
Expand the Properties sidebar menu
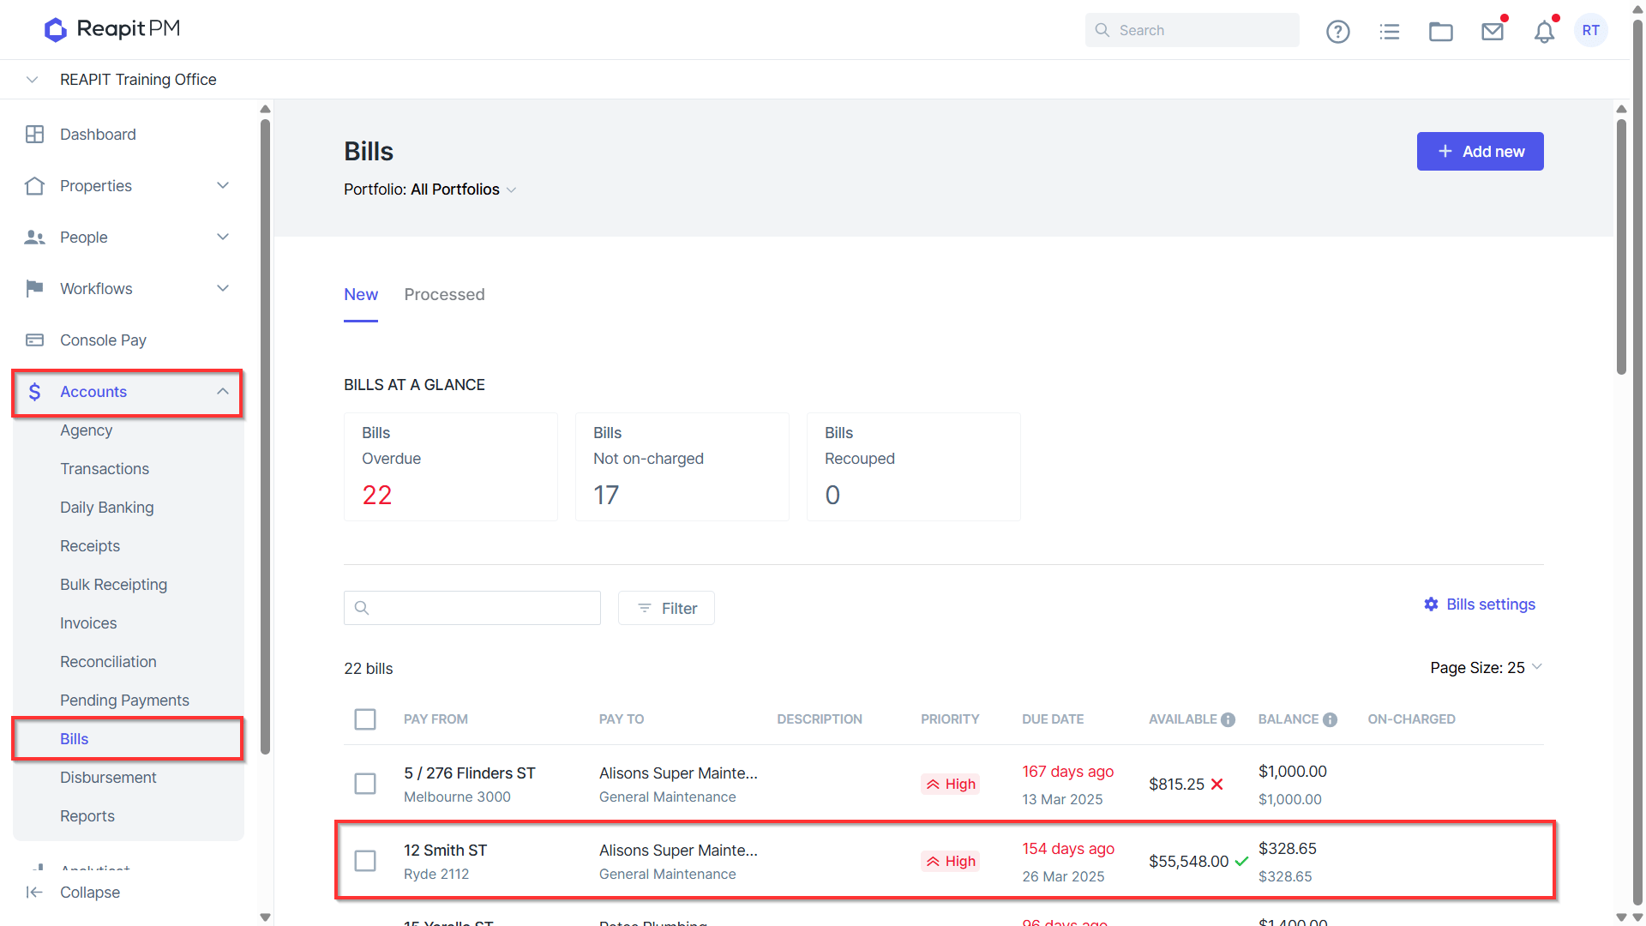coord(129,186)
